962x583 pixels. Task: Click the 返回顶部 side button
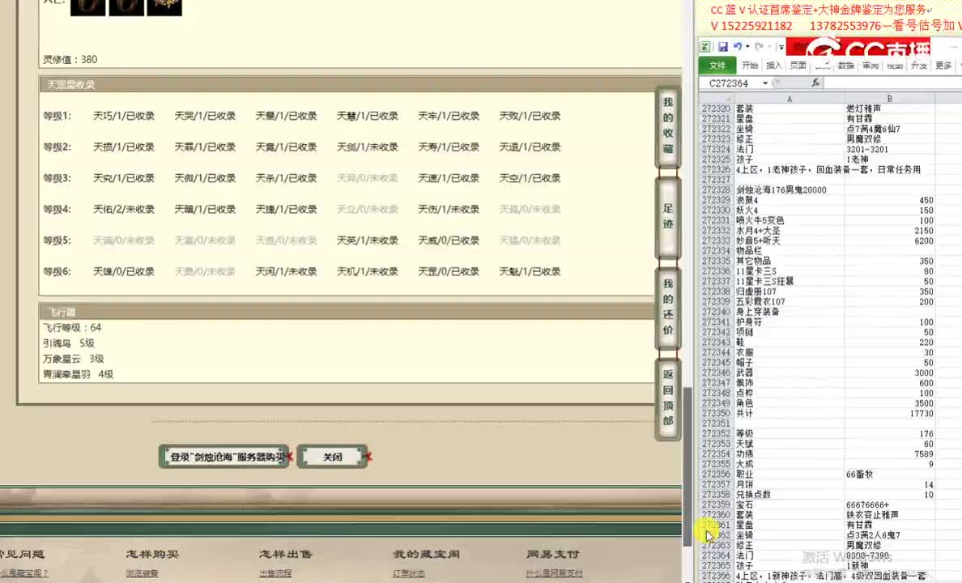pos(668,398)
